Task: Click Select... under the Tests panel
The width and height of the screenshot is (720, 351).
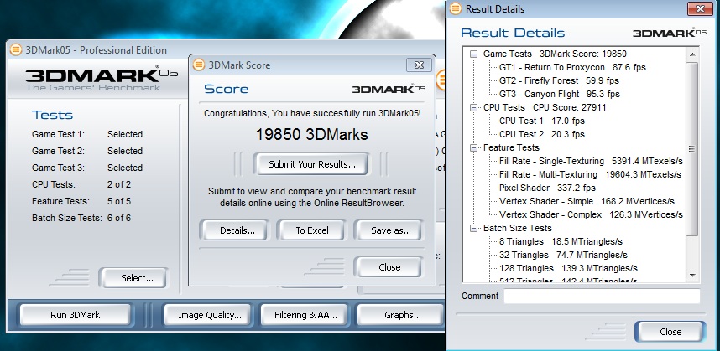Action: (137, 278)
